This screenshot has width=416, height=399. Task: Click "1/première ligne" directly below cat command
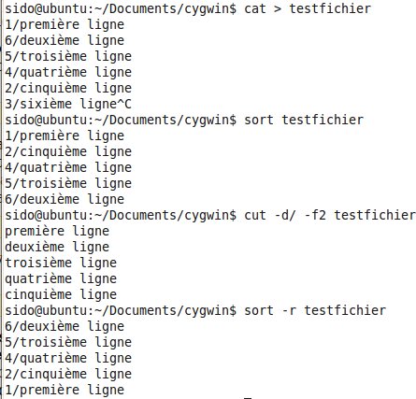(65, 24)
